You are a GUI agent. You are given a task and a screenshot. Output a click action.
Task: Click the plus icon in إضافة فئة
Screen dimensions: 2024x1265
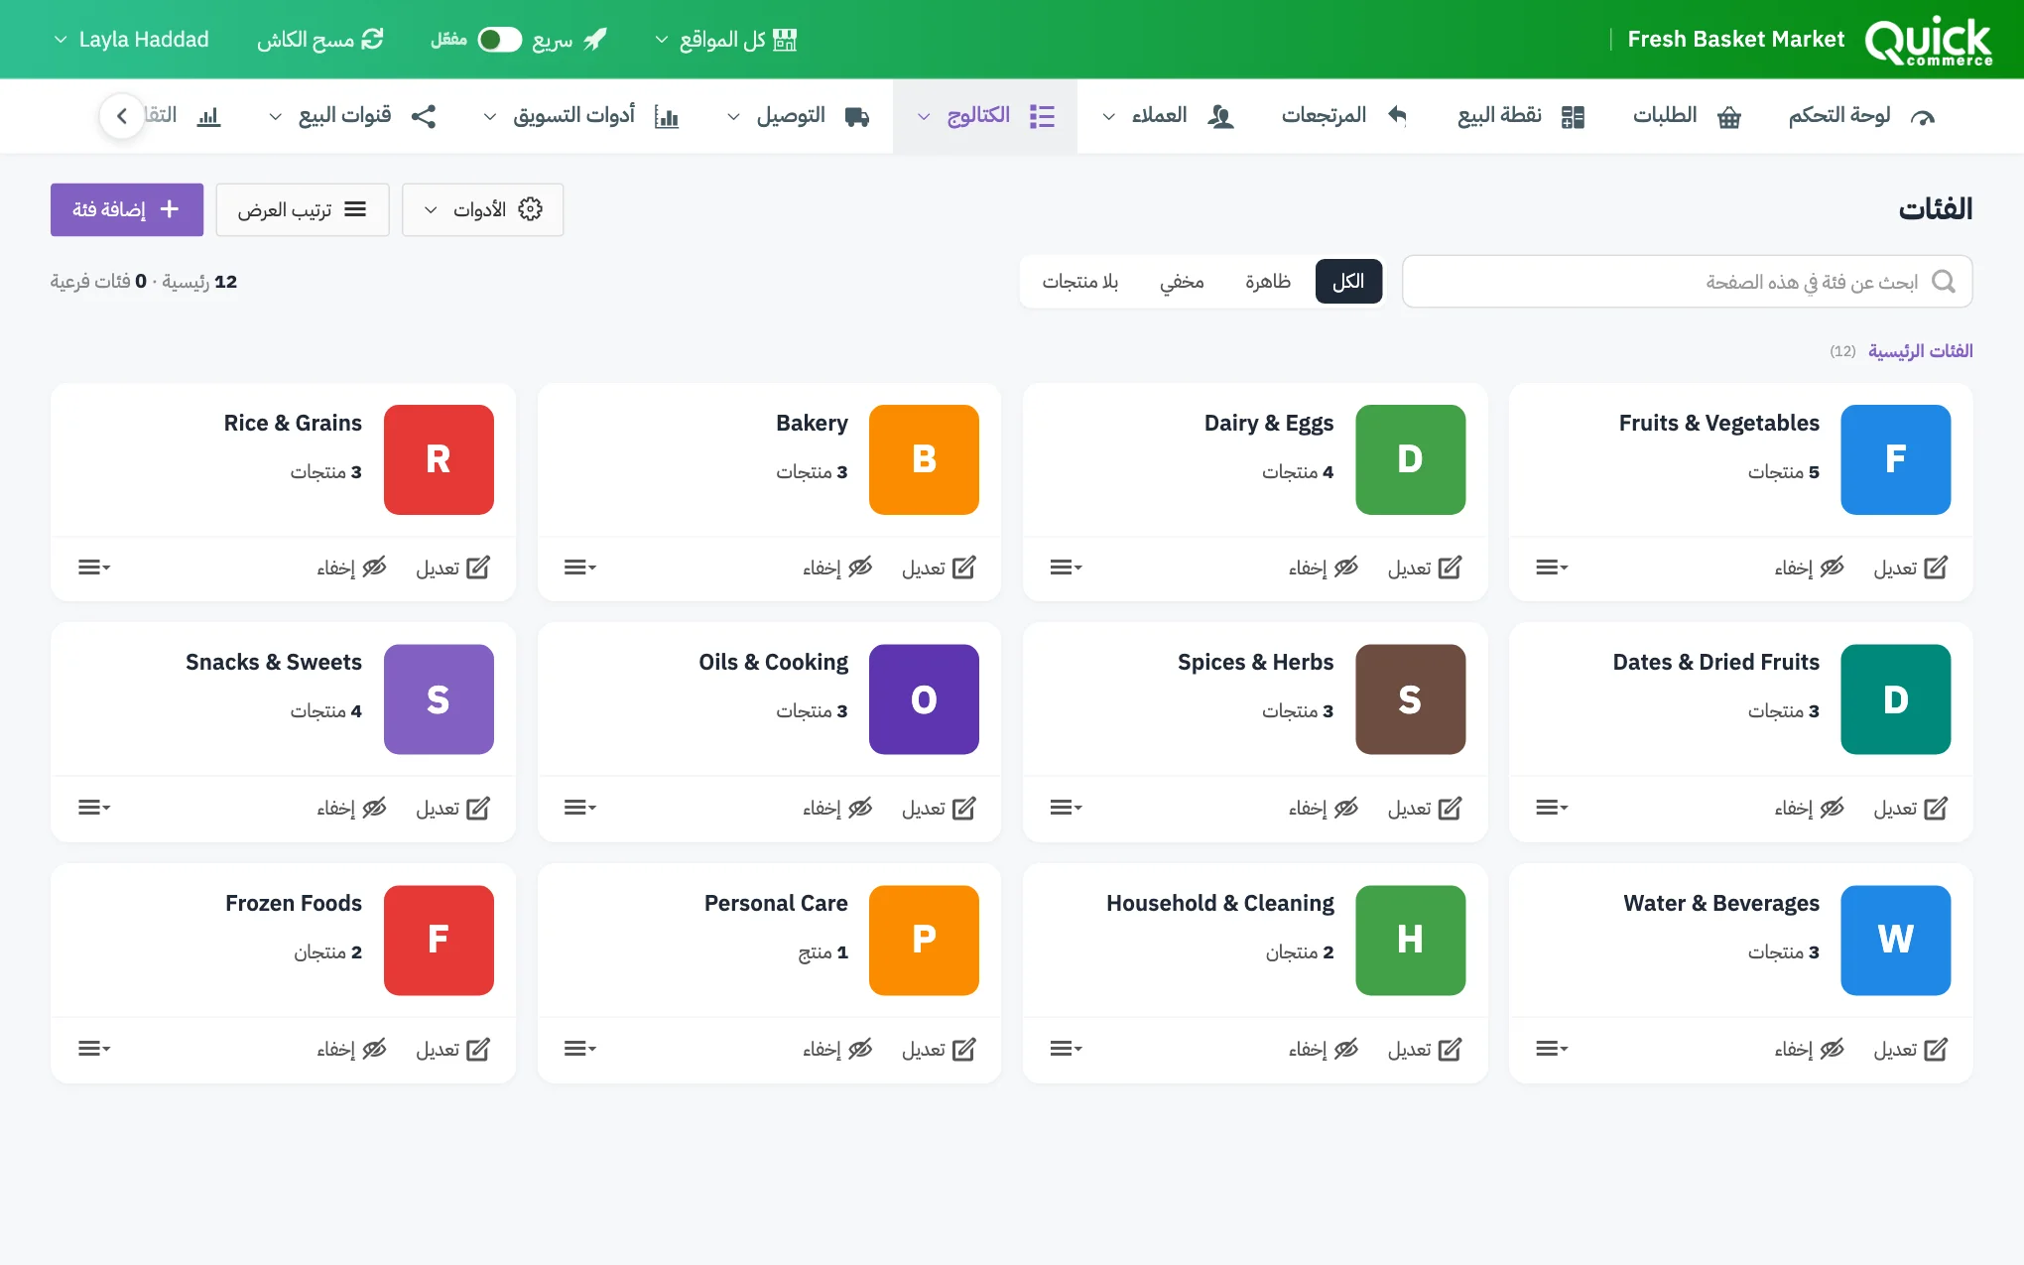coord(170,209)
